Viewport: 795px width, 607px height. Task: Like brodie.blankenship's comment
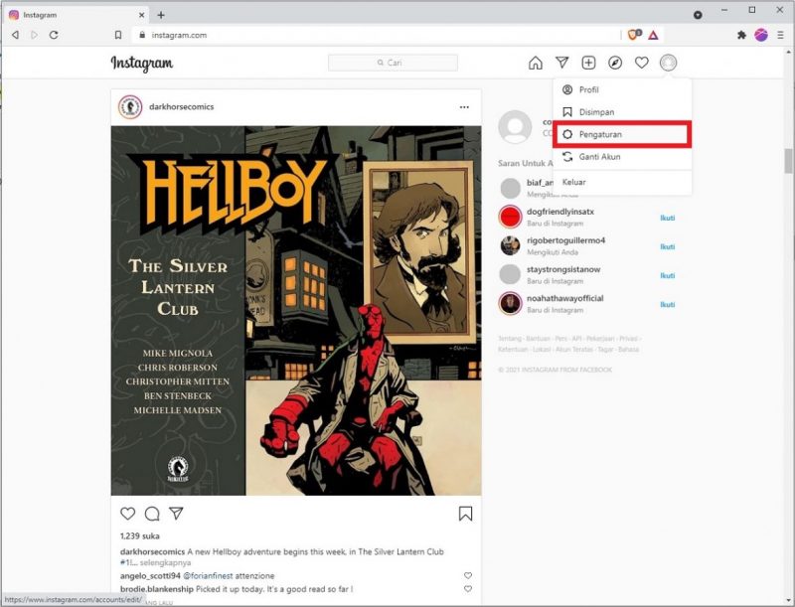point(468,589)
